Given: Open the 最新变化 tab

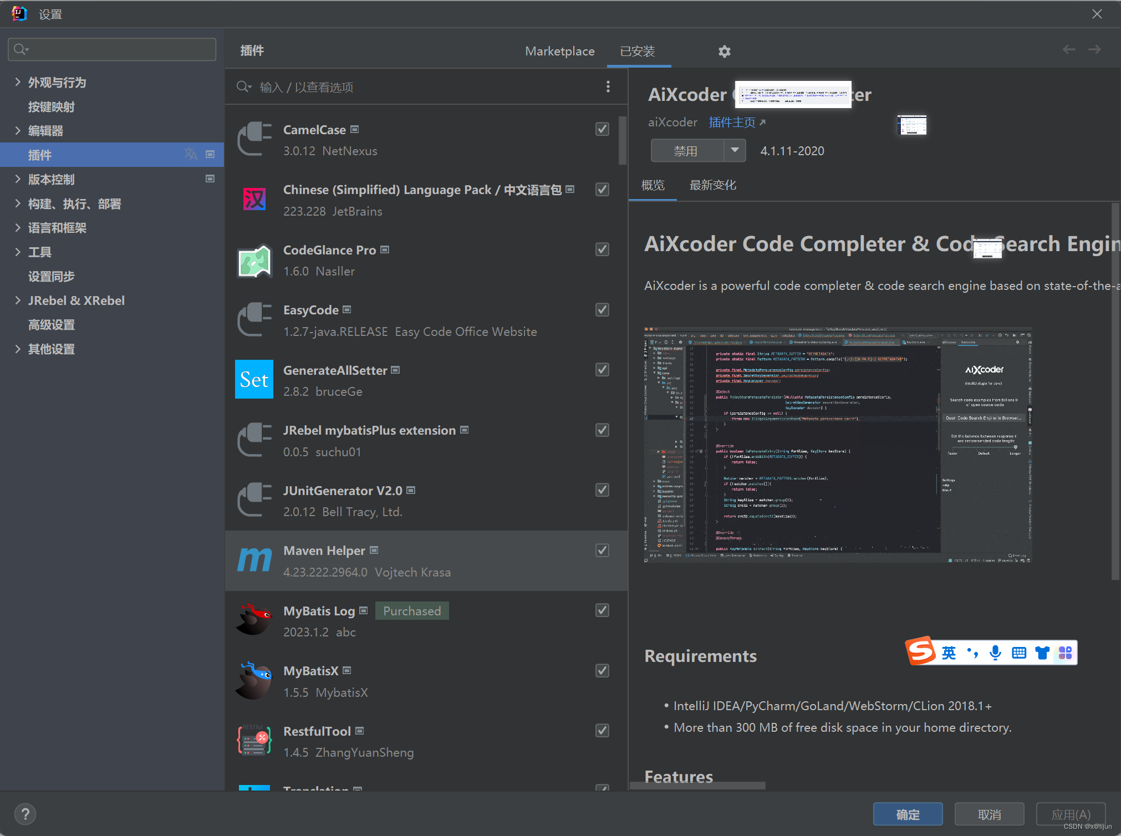Looking at the screenshot, I should [x=712, y=185].
